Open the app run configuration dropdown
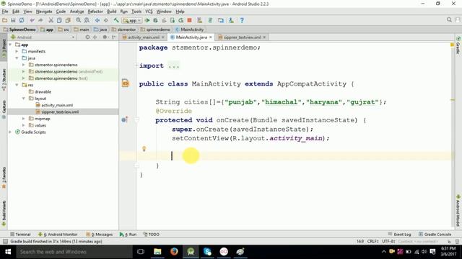The image size is (462, 259). (x=132, y=21)
